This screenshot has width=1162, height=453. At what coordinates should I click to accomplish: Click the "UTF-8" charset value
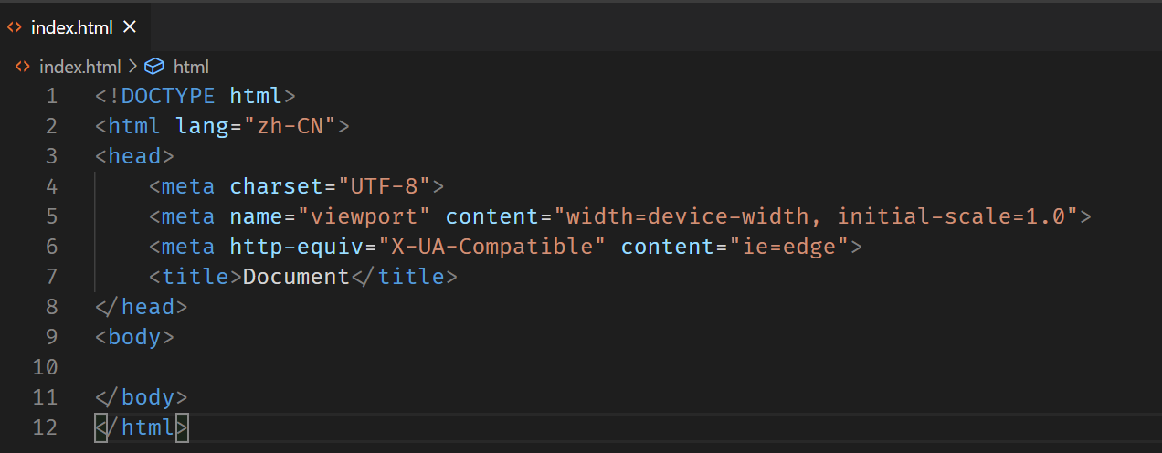pos(384,186)
